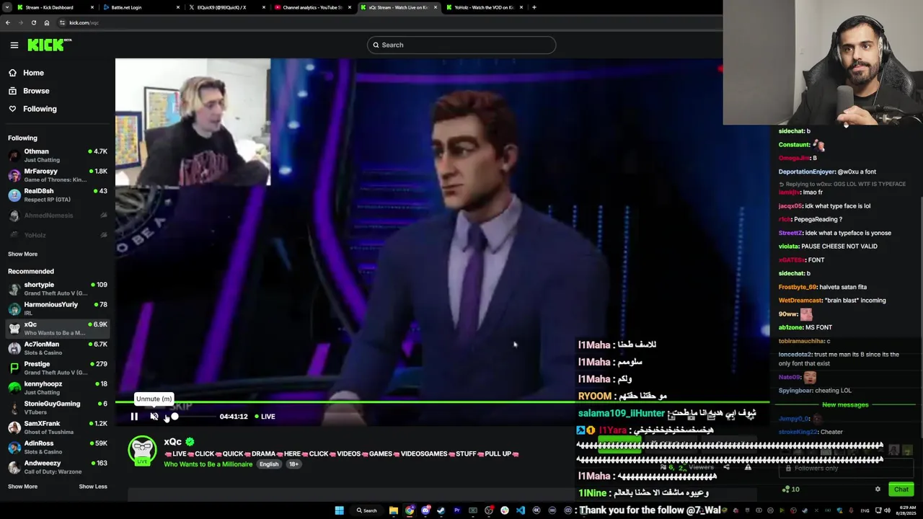Open taskbar clock showing 8:29 AM
Screen dimensions: 923x519
tap(907, 510)
